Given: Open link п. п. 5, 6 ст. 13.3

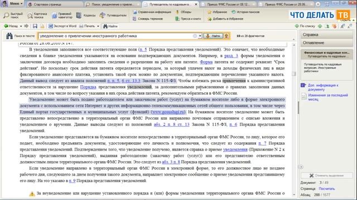Looking at the screenshot, I should pyautogui.click(x=124, y=81).
